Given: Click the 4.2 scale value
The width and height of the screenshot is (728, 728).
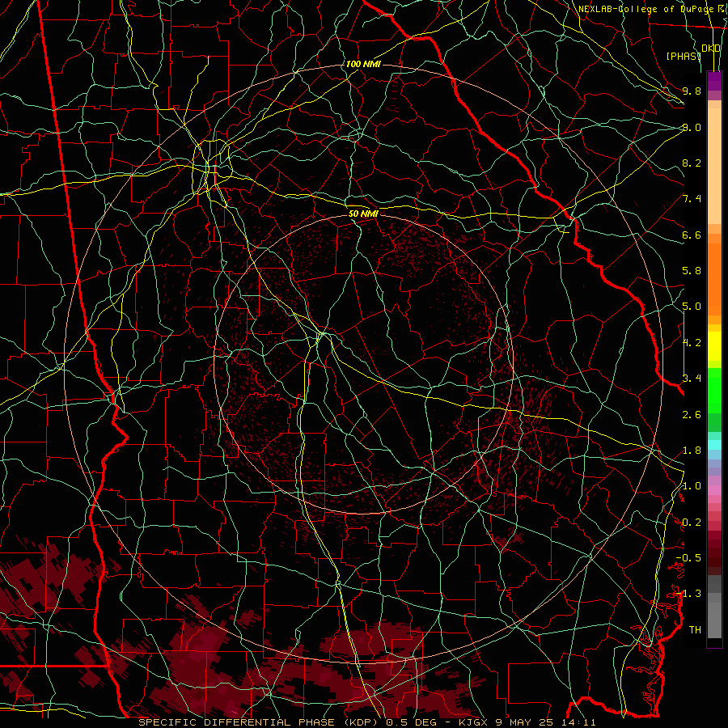Looking at the screenshot, I should point(692,343).
